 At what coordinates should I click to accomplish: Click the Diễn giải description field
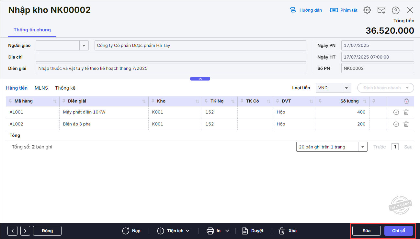(x=172, y=68)
